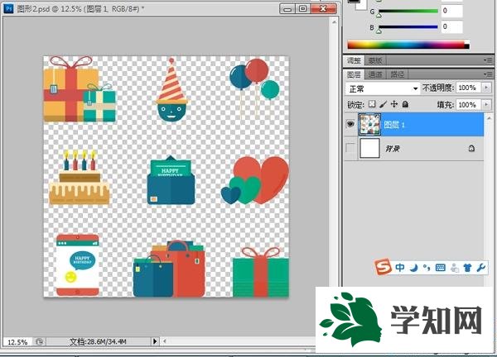This screenshot has width=497, height=357.
Task: Lock all using the padlock icon
Action: pos(405,104)
